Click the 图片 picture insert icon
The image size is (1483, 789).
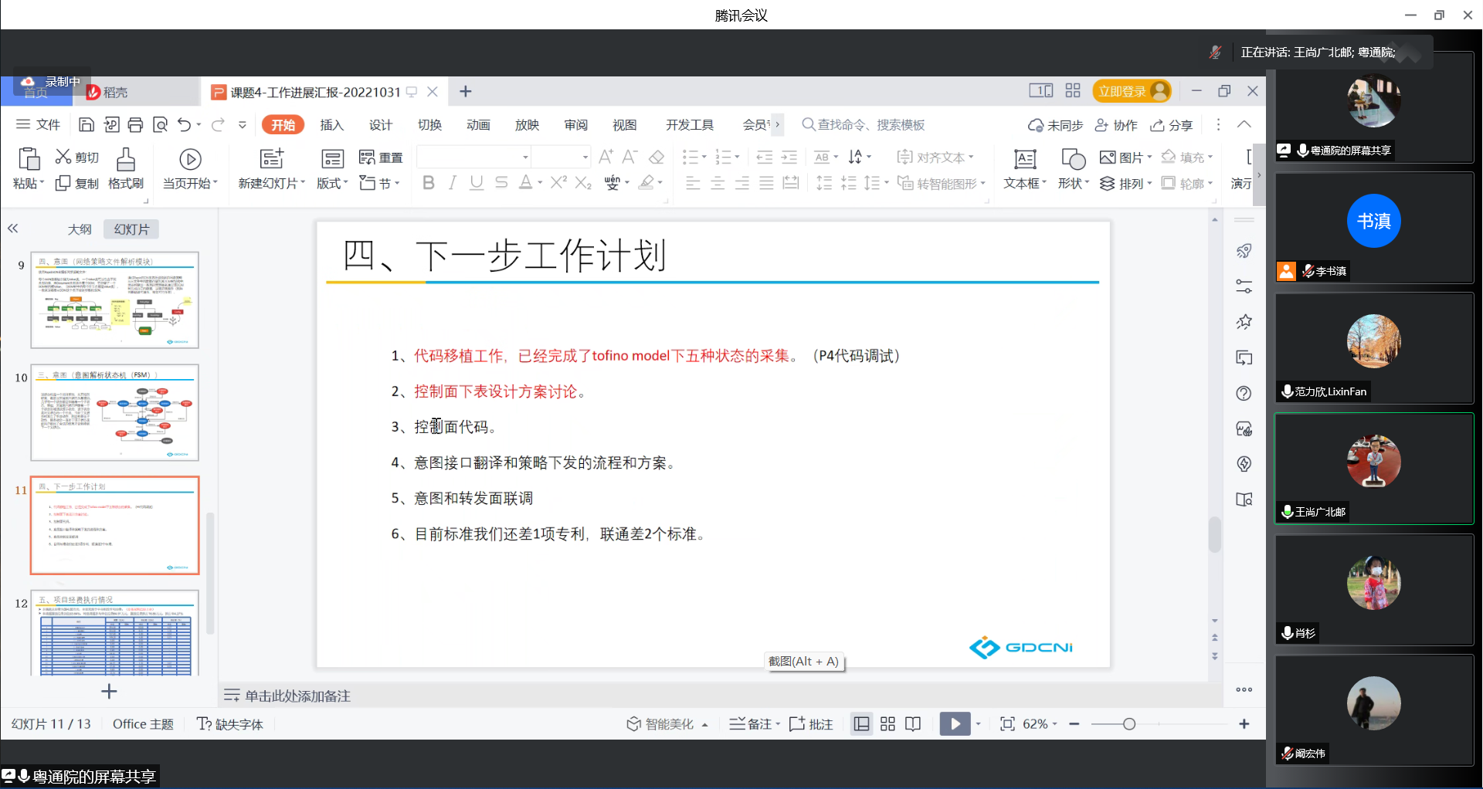(x=1108, y=157)
